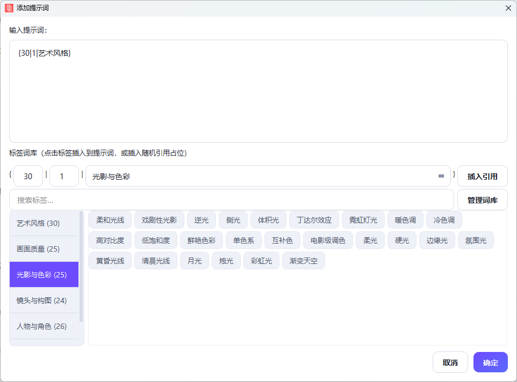Insert the 体积光 tag
Viewport: 517px width, 382px height.
pyautogui.click(x=268, y=220)
